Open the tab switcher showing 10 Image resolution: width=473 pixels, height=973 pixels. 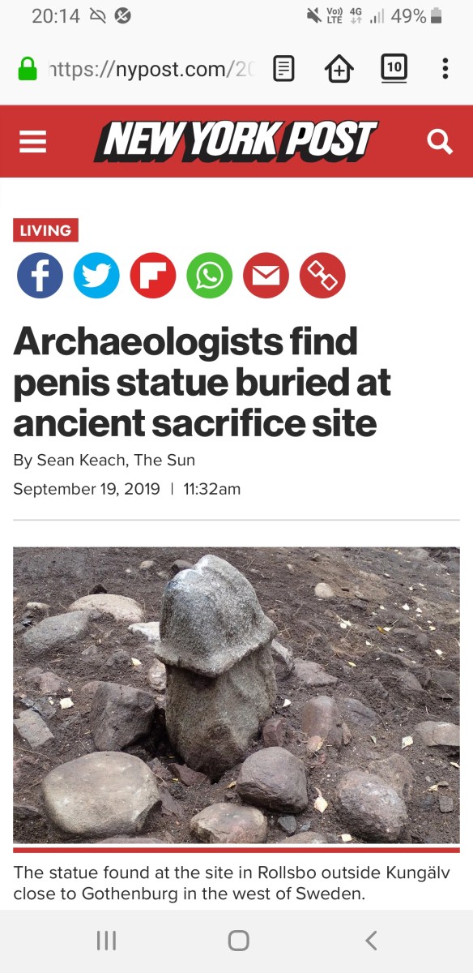point(394,68)
